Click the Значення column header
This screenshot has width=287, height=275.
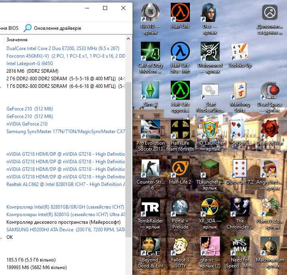17,40
